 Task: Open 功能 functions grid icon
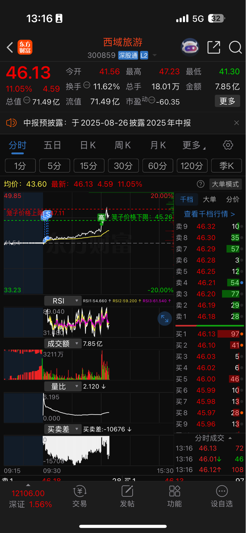(174, 496)
